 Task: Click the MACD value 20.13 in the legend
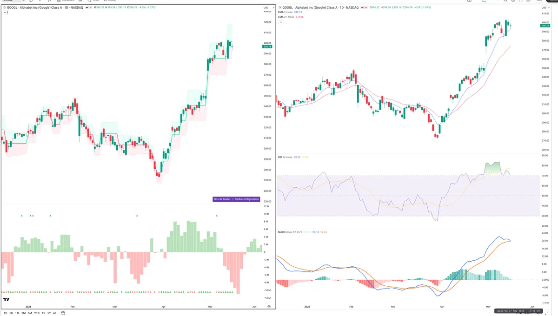(x=316, y=231)
